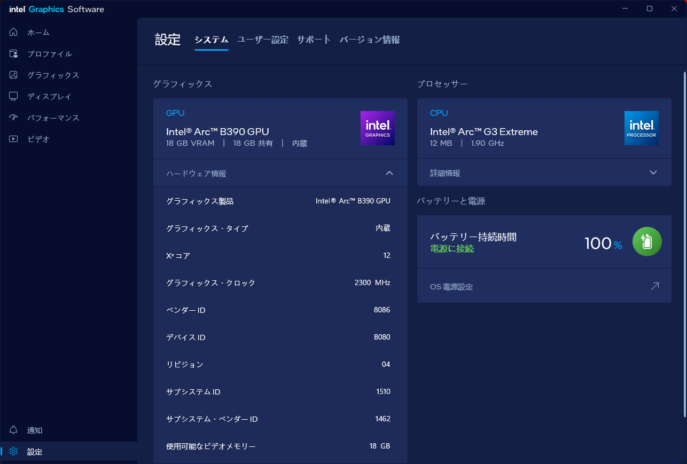The height and width of the screenshot is (464, 687).
Task: Expand the 詳細情報 chevron under CPU
Action: tap(653, 172)
